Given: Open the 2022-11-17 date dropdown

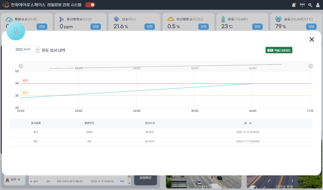Looking at the screenshot, I should 23,50.
